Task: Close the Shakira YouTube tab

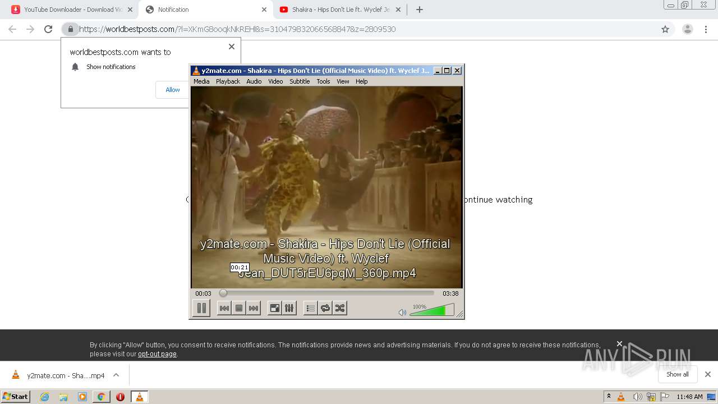Action: pyautogui.click(x=398, y=10)
